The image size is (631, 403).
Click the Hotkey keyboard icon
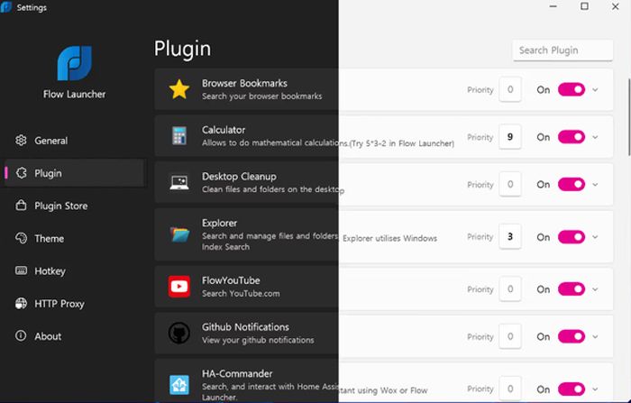[x=21, y=270]
